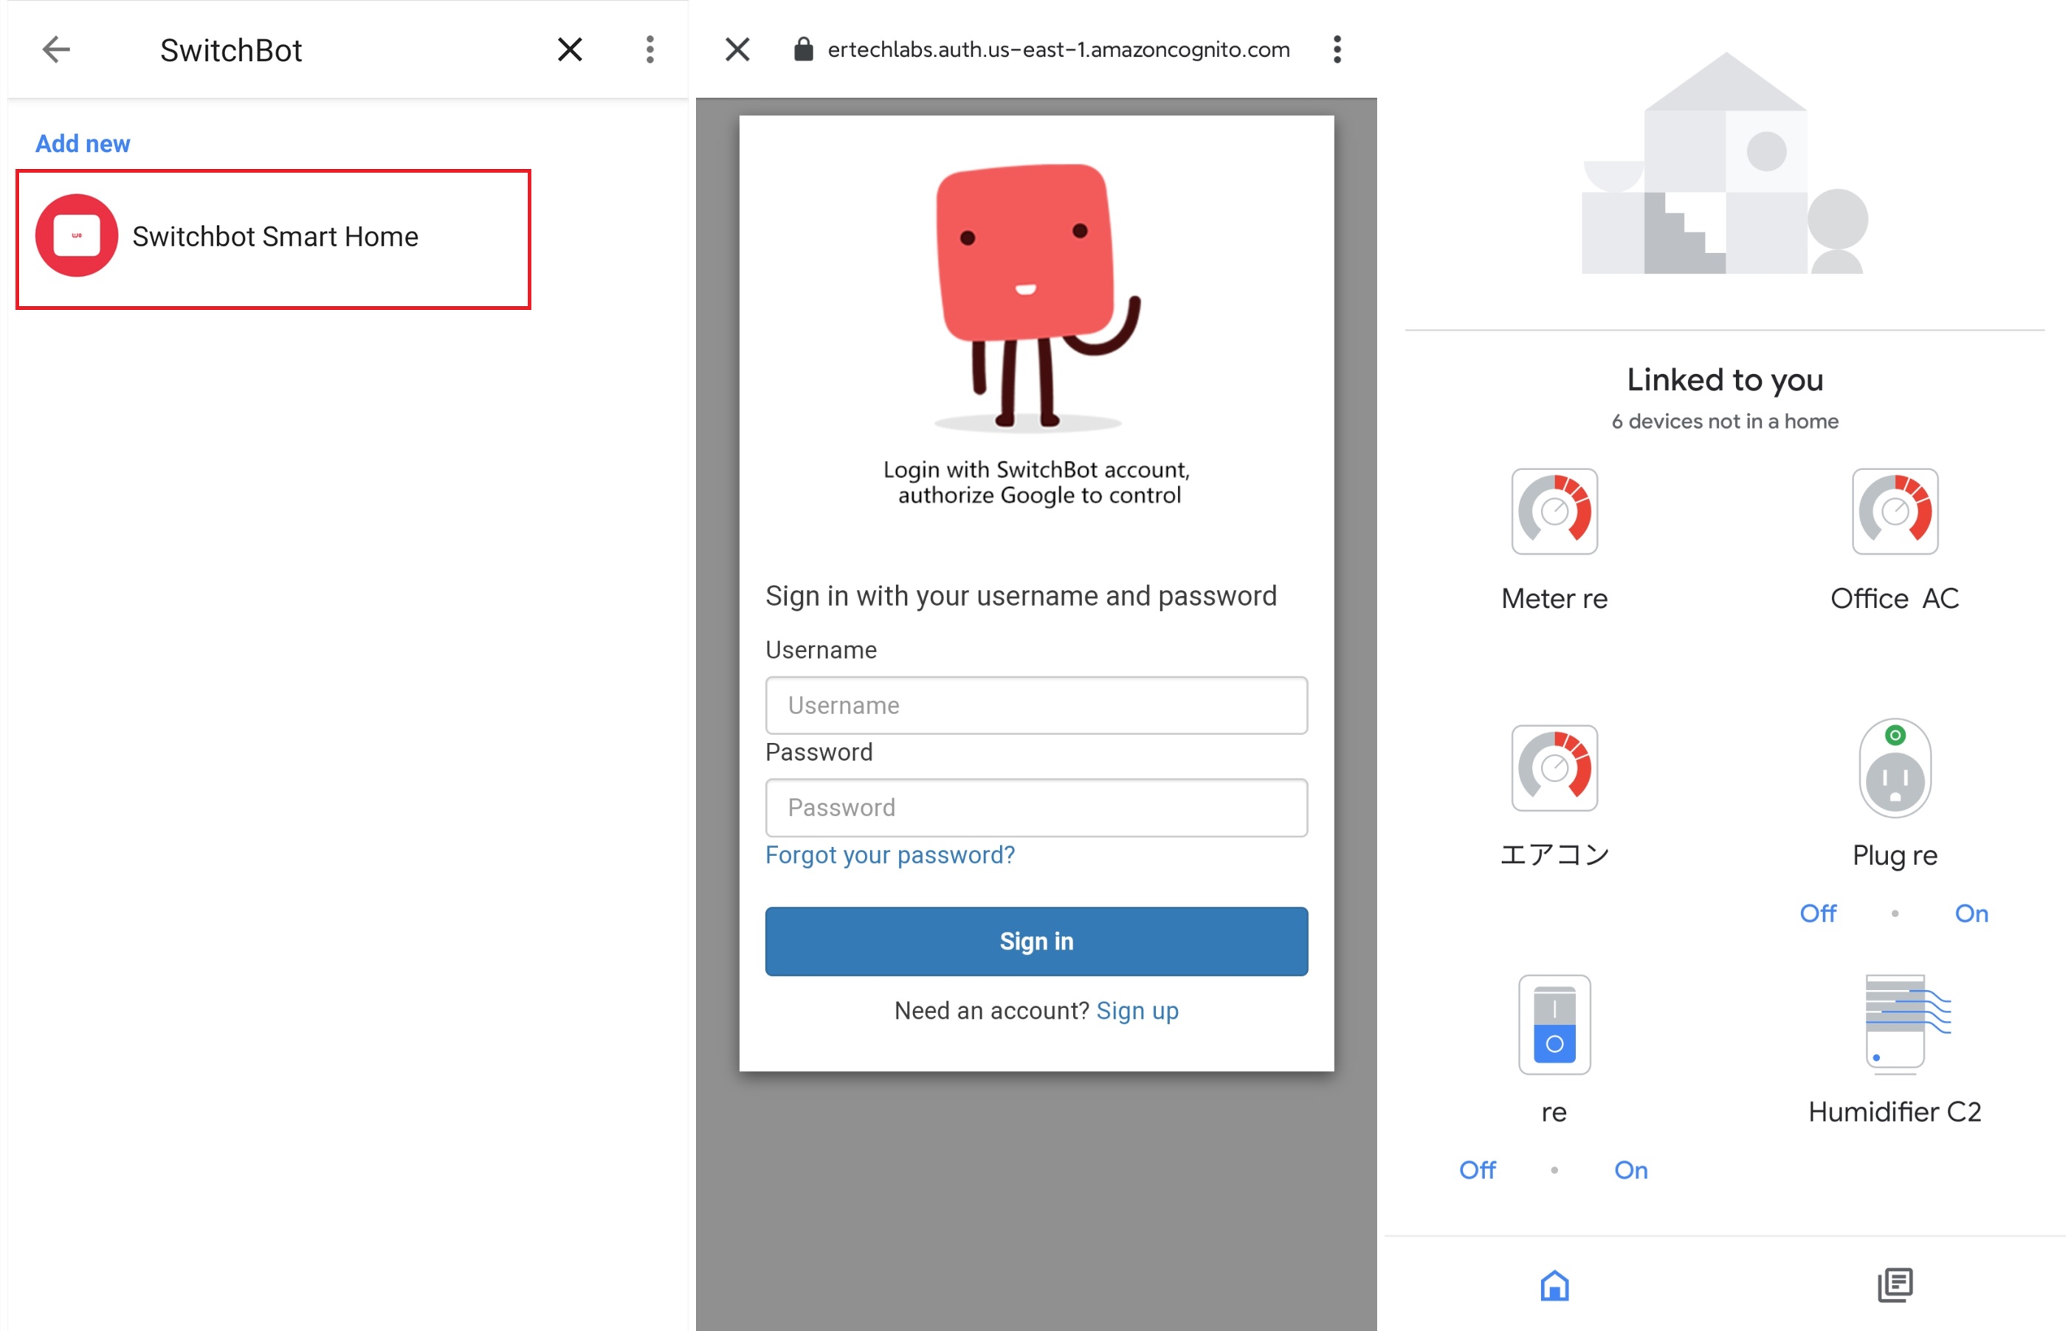
Task: Open the Office AC device
Action: (x=1895, y=511)
